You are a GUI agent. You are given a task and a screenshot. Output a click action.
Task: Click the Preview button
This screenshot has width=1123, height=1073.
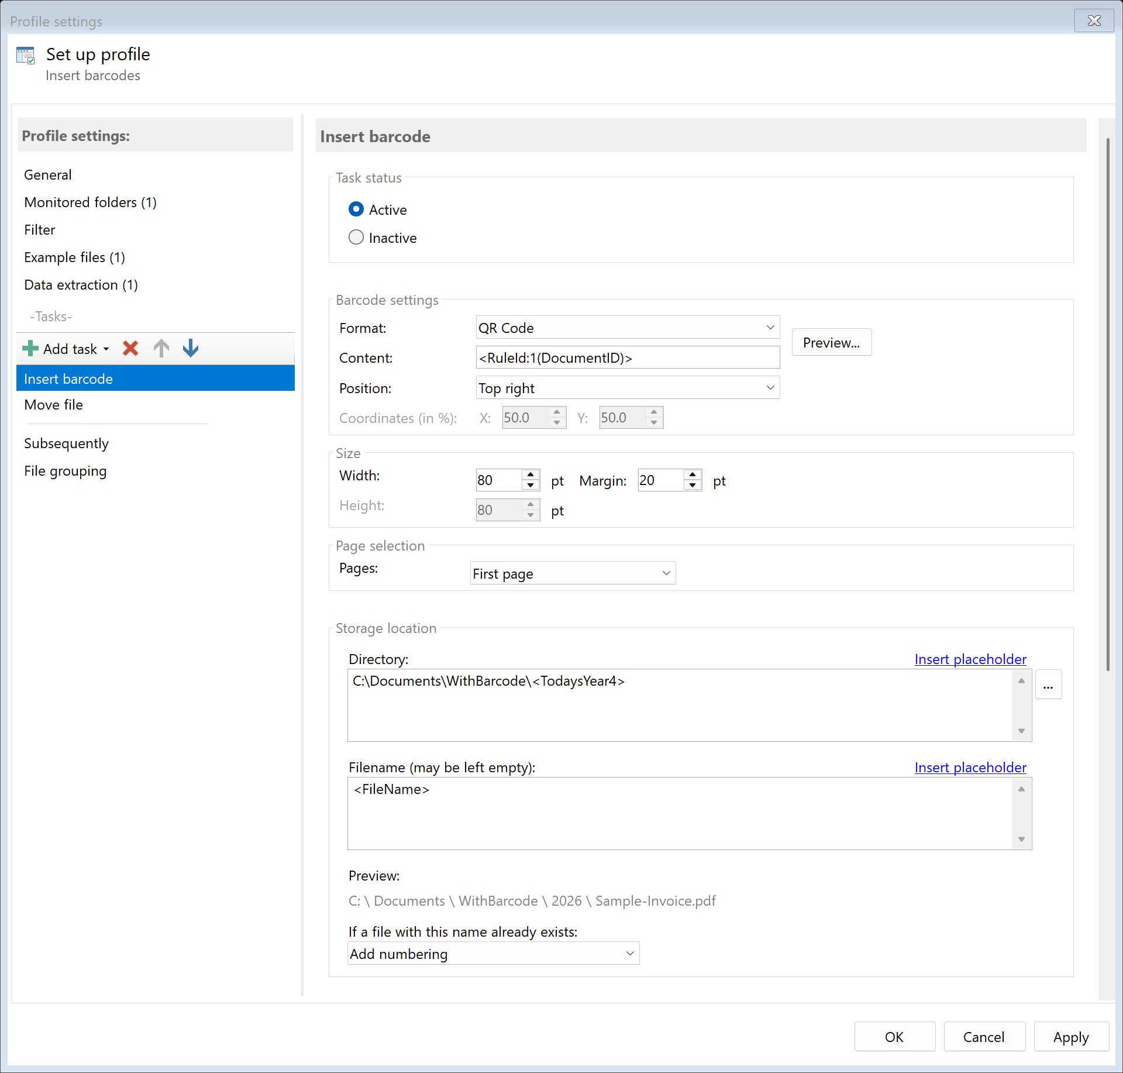pos(831,342)
